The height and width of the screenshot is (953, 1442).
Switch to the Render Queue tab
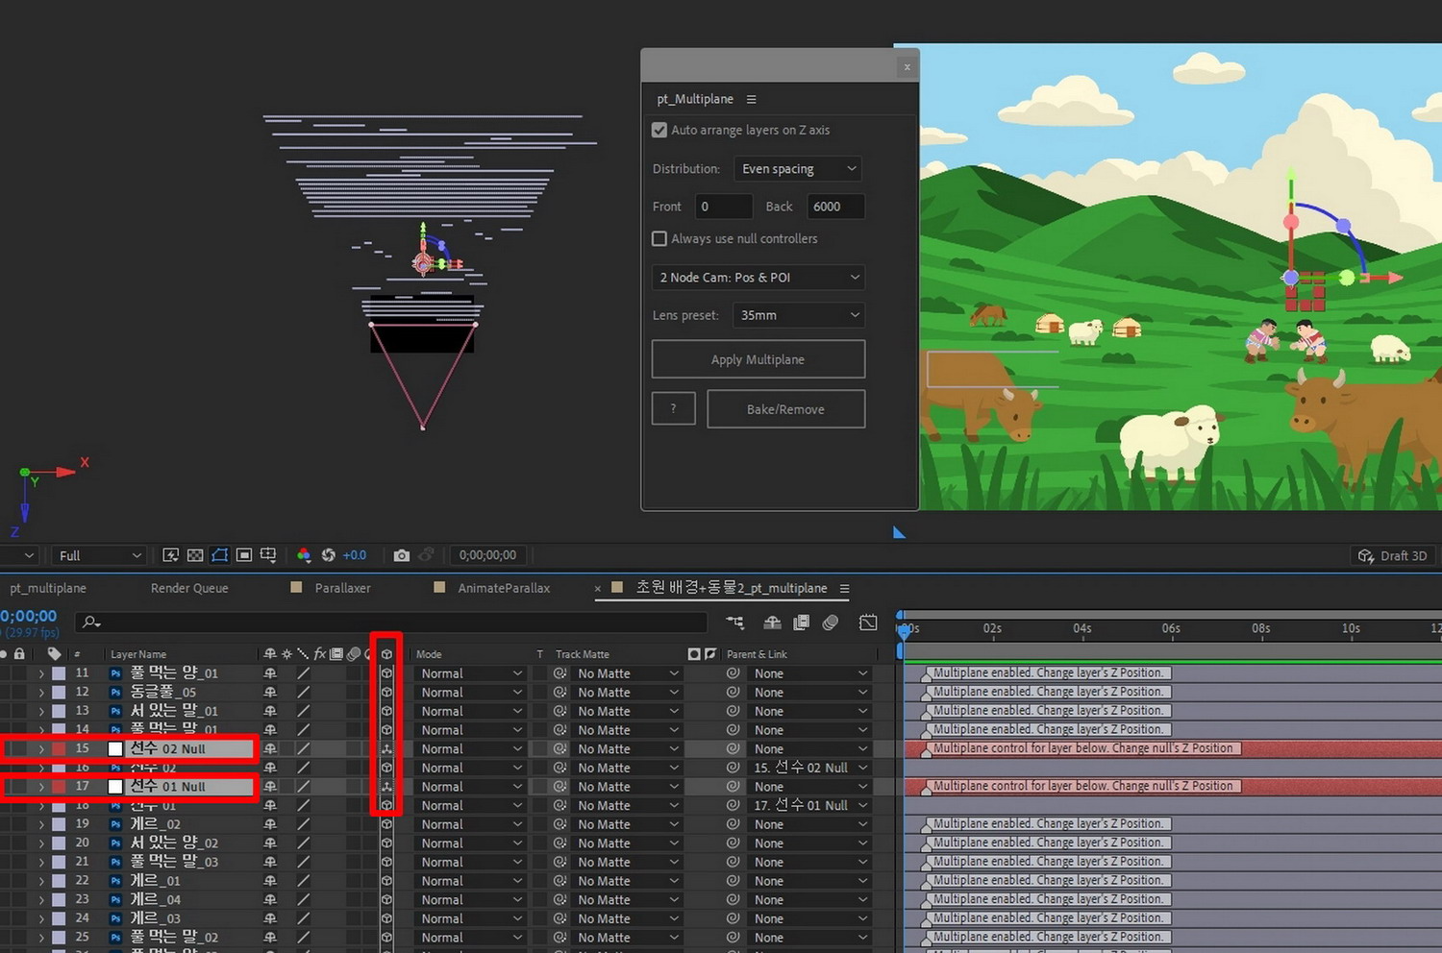tap(189, 588)
